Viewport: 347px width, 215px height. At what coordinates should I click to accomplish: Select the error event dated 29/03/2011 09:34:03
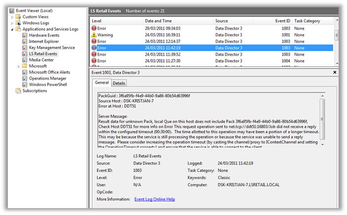[x=162, y=29]
